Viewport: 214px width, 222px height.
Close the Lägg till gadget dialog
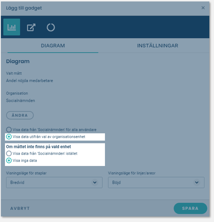point(203,8)
